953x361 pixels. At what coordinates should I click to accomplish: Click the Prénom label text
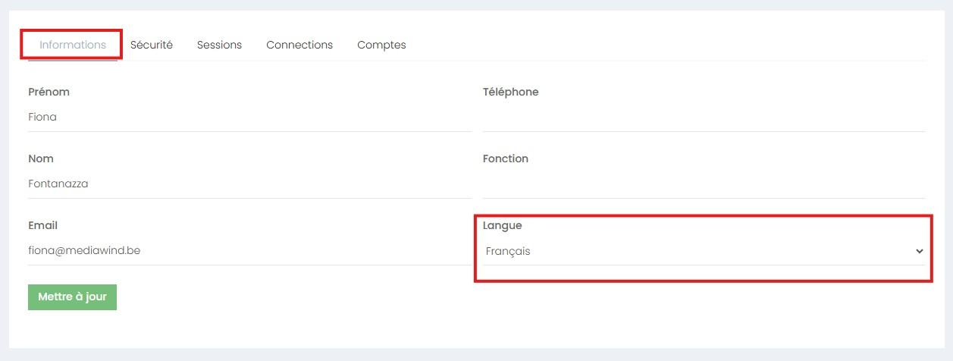point(49,92)
